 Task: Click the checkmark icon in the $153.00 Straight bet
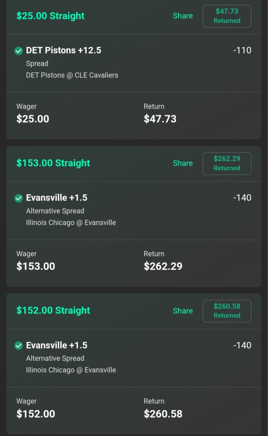click(18, 198)
